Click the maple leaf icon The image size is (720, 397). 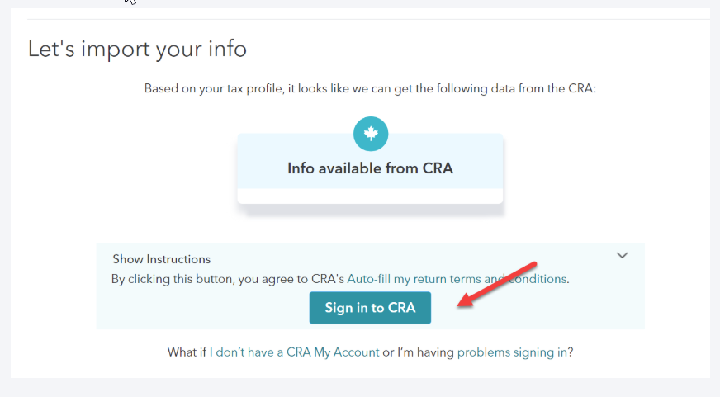click(x=371, y=134)
